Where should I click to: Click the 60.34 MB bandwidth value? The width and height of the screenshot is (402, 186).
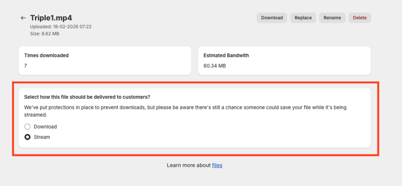pos(215,66)
